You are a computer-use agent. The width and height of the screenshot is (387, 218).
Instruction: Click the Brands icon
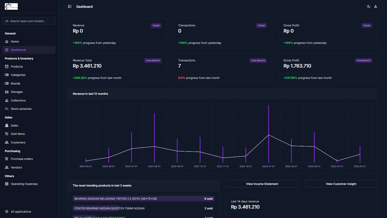(x=7, y=83)
